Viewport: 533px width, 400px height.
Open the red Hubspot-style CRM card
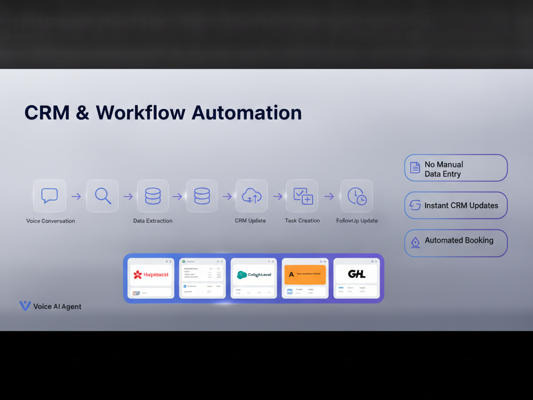click(151, 278)
